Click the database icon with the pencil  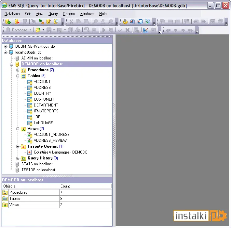pyautogui.click(x=49, y=22)
